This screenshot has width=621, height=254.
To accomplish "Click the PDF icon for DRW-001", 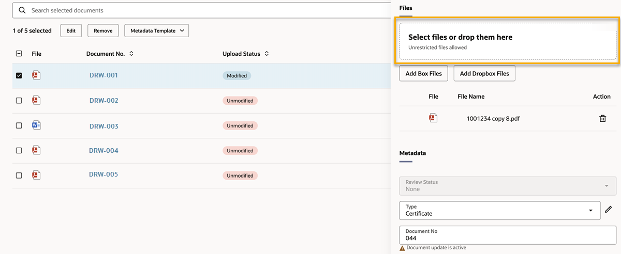I will point(36,75).
